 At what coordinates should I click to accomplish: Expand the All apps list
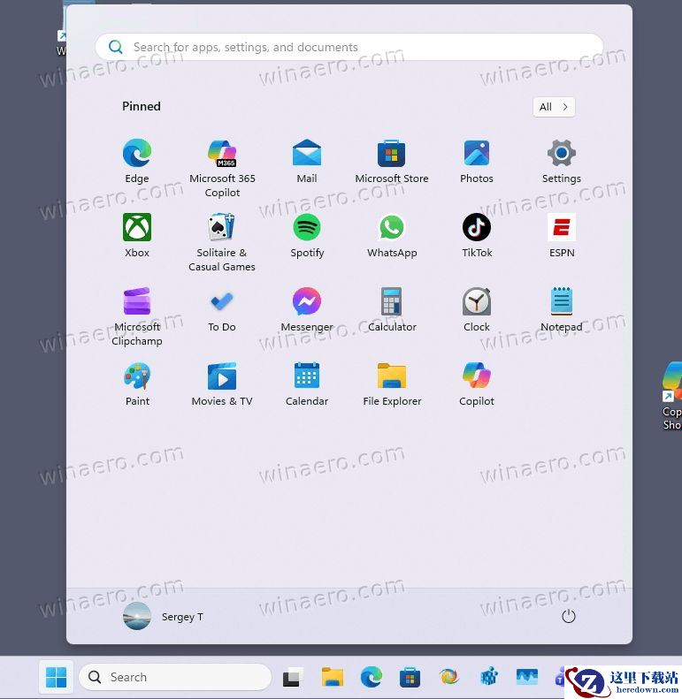554,107
